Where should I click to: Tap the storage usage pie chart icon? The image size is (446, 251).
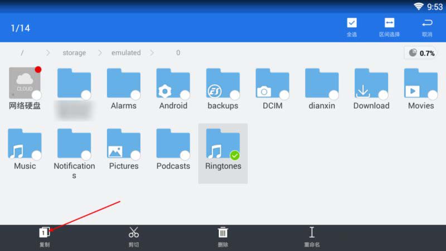point(413,52)
